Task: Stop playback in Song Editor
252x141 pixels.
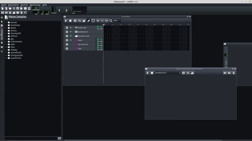Action: [70, 21]
